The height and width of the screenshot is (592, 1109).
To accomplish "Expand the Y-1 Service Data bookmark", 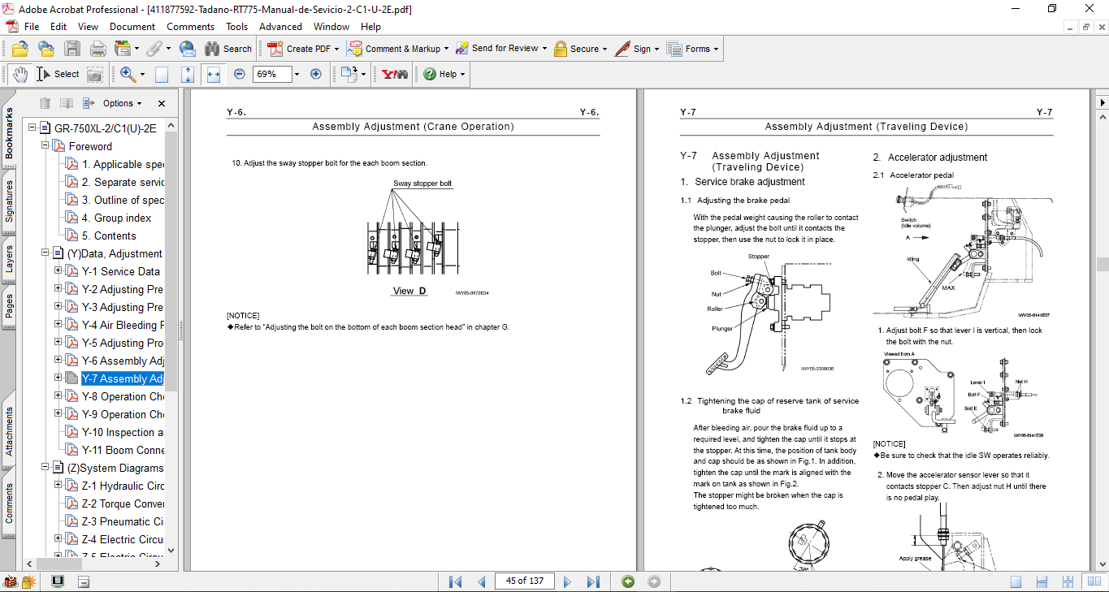I will [x=58, y=271].
